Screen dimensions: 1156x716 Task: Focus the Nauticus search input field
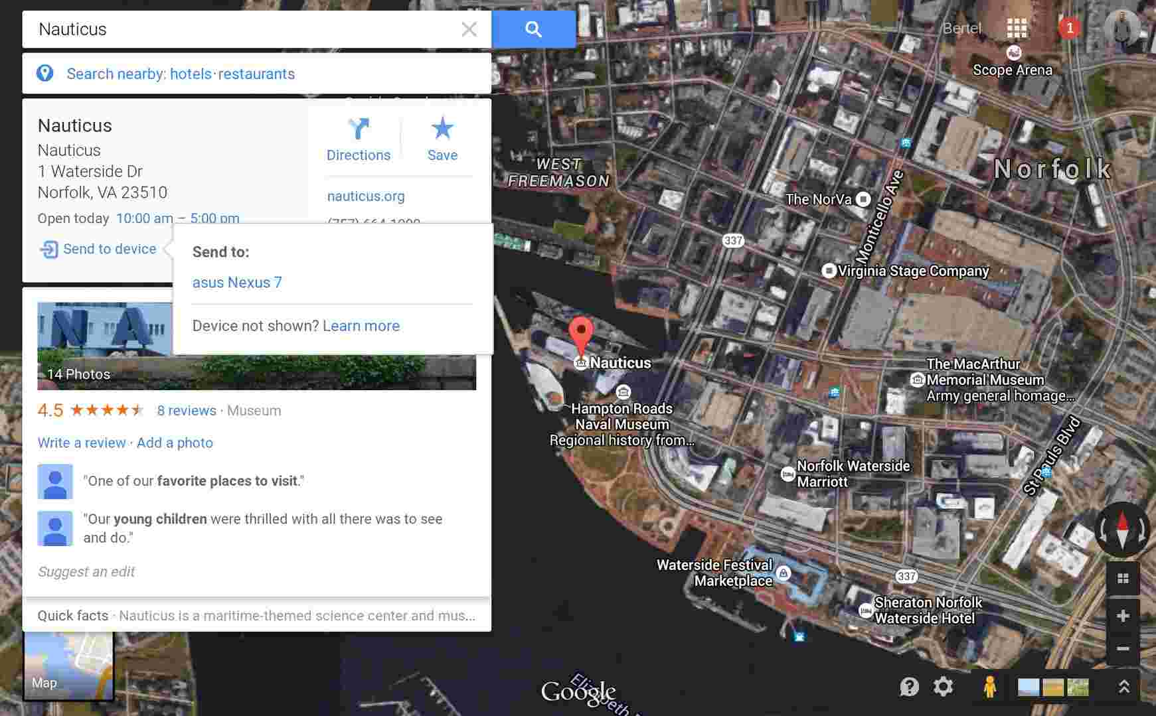click(x=246, y=29)
